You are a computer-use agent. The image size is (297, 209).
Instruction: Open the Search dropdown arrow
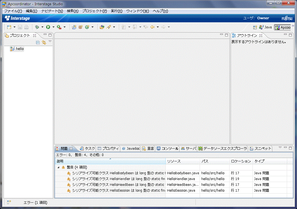114,27
